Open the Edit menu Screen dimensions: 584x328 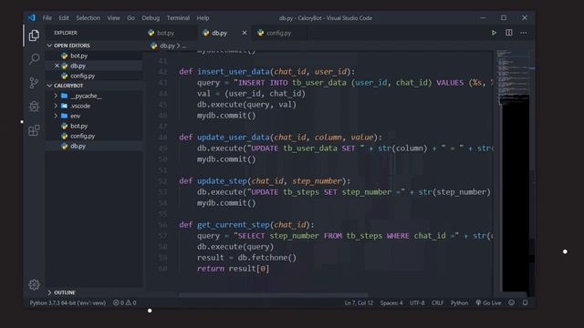tap(64, 18)
